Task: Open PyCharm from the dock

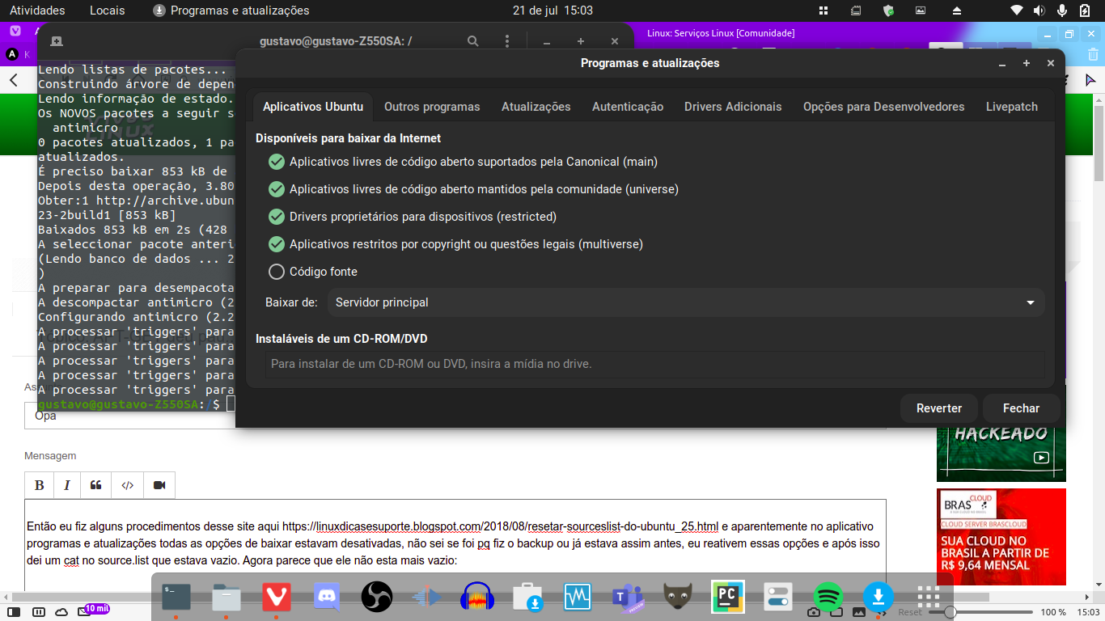Action: (x=727, y=598)
